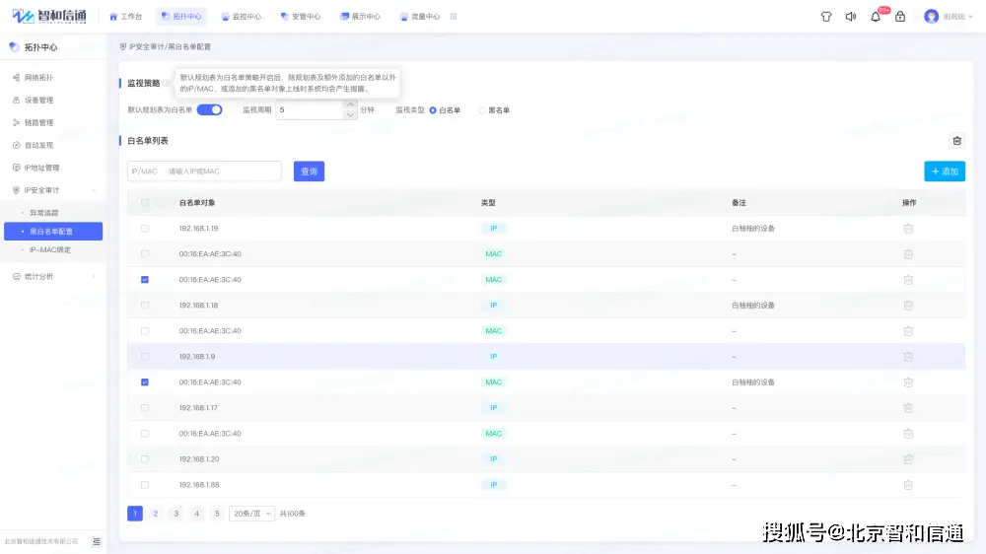The height and width of the screenshot is (554, 986).
Task: Go to page 4
Action: [x=197, y=514]
